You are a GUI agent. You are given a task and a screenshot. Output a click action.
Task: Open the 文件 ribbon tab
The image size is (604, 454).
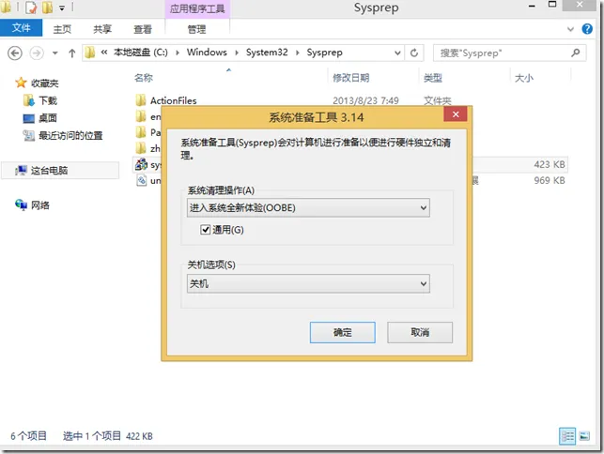pyautogui.click(x=21, y=28)
